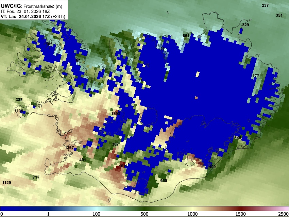This screenshot has width=289, height=217.
Task: Click the map value 329
Action: coord(245,25)
